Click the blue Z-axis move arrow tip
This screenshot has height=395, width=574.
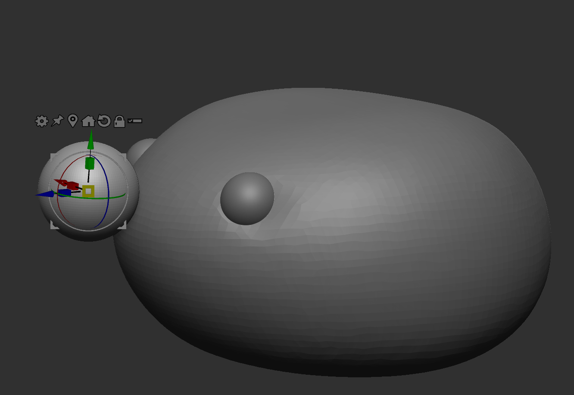point(44,194)
